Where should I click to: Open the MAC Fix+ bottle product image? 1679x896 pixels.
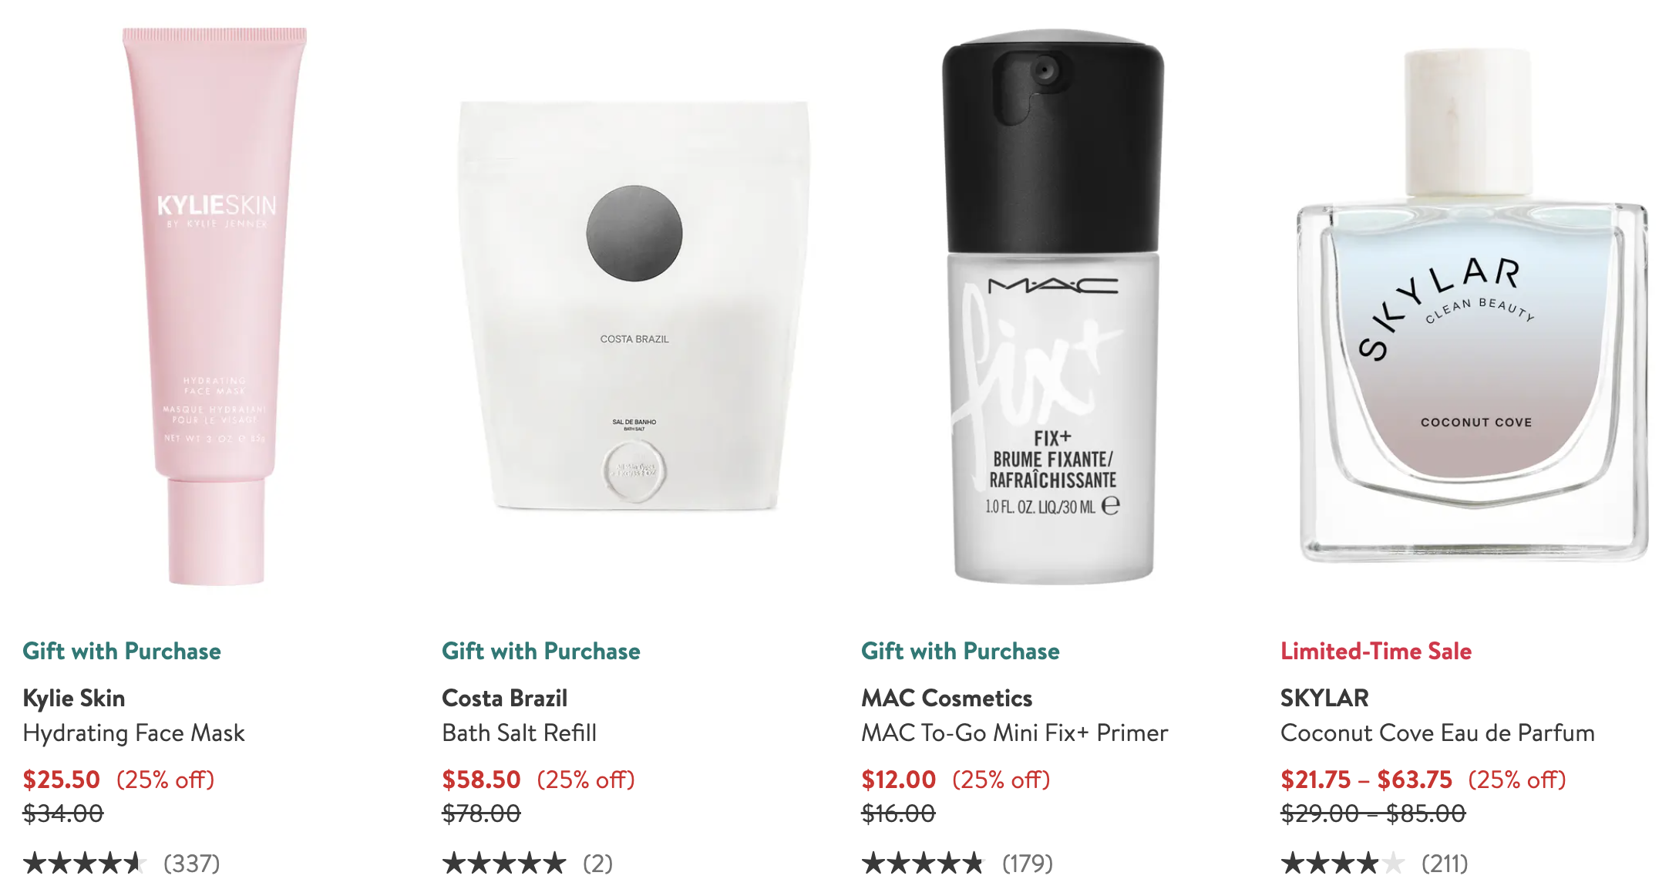pyautogui.click(x=1054, y=306)
